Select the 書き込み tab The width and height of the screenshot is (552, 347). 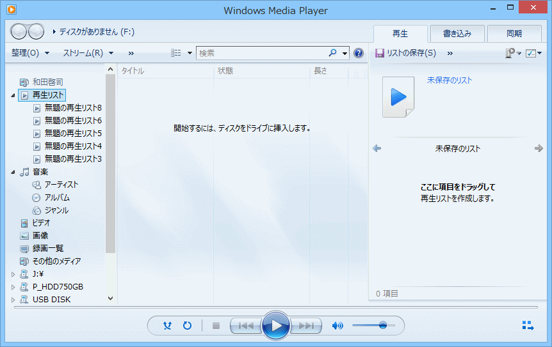click(457, 34)
